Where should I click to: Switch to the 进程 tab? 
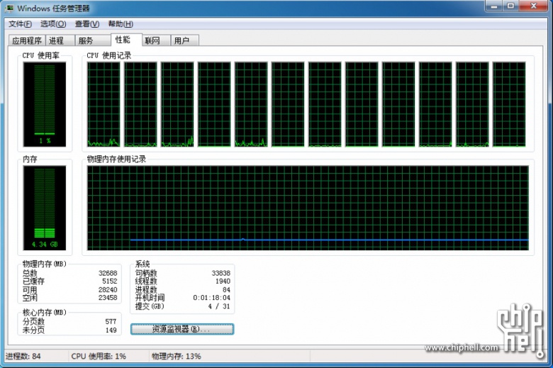pos(60,40)
